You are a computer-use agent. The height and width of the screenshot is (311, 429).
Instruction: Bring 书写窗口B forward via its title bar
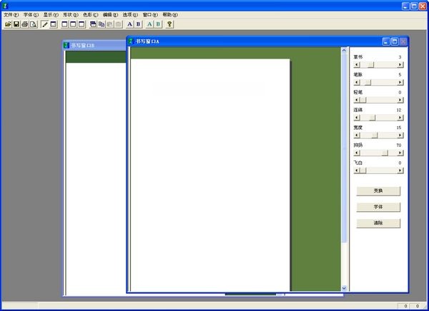(94, 45)
